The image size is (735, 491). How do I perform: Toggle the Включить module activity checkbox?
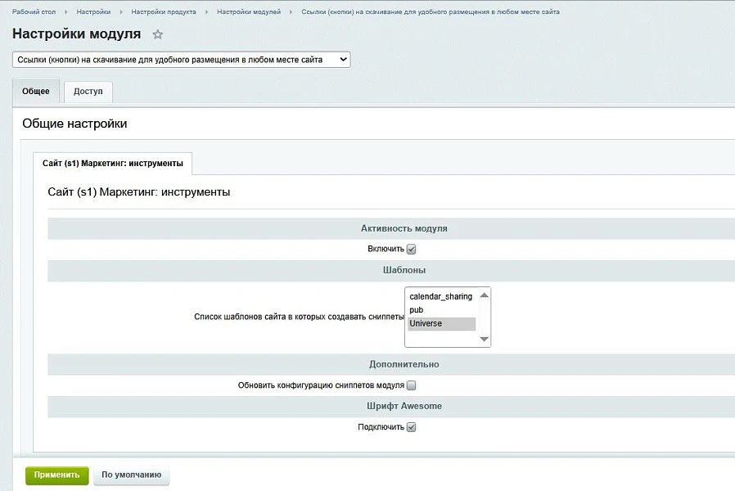[411, 250]
